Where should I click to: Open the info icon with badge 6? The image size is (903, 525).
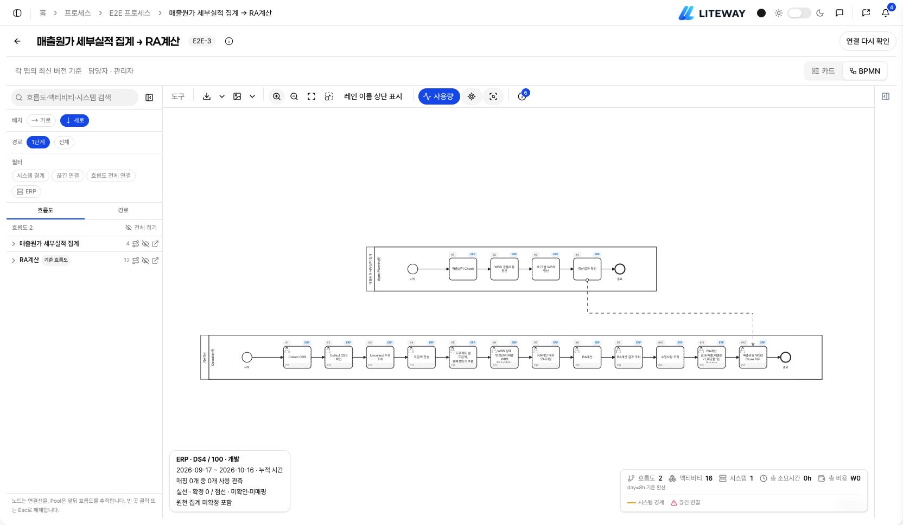pos(522,96)
